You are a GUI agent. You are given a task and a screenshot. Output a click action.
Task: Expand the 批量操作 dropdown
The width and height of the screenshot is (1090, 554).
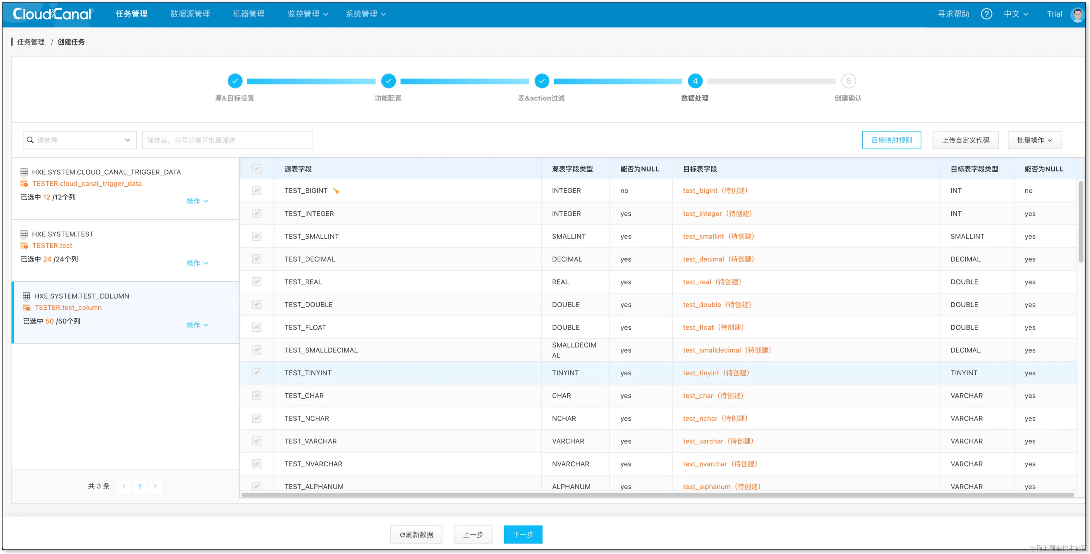1034,140
